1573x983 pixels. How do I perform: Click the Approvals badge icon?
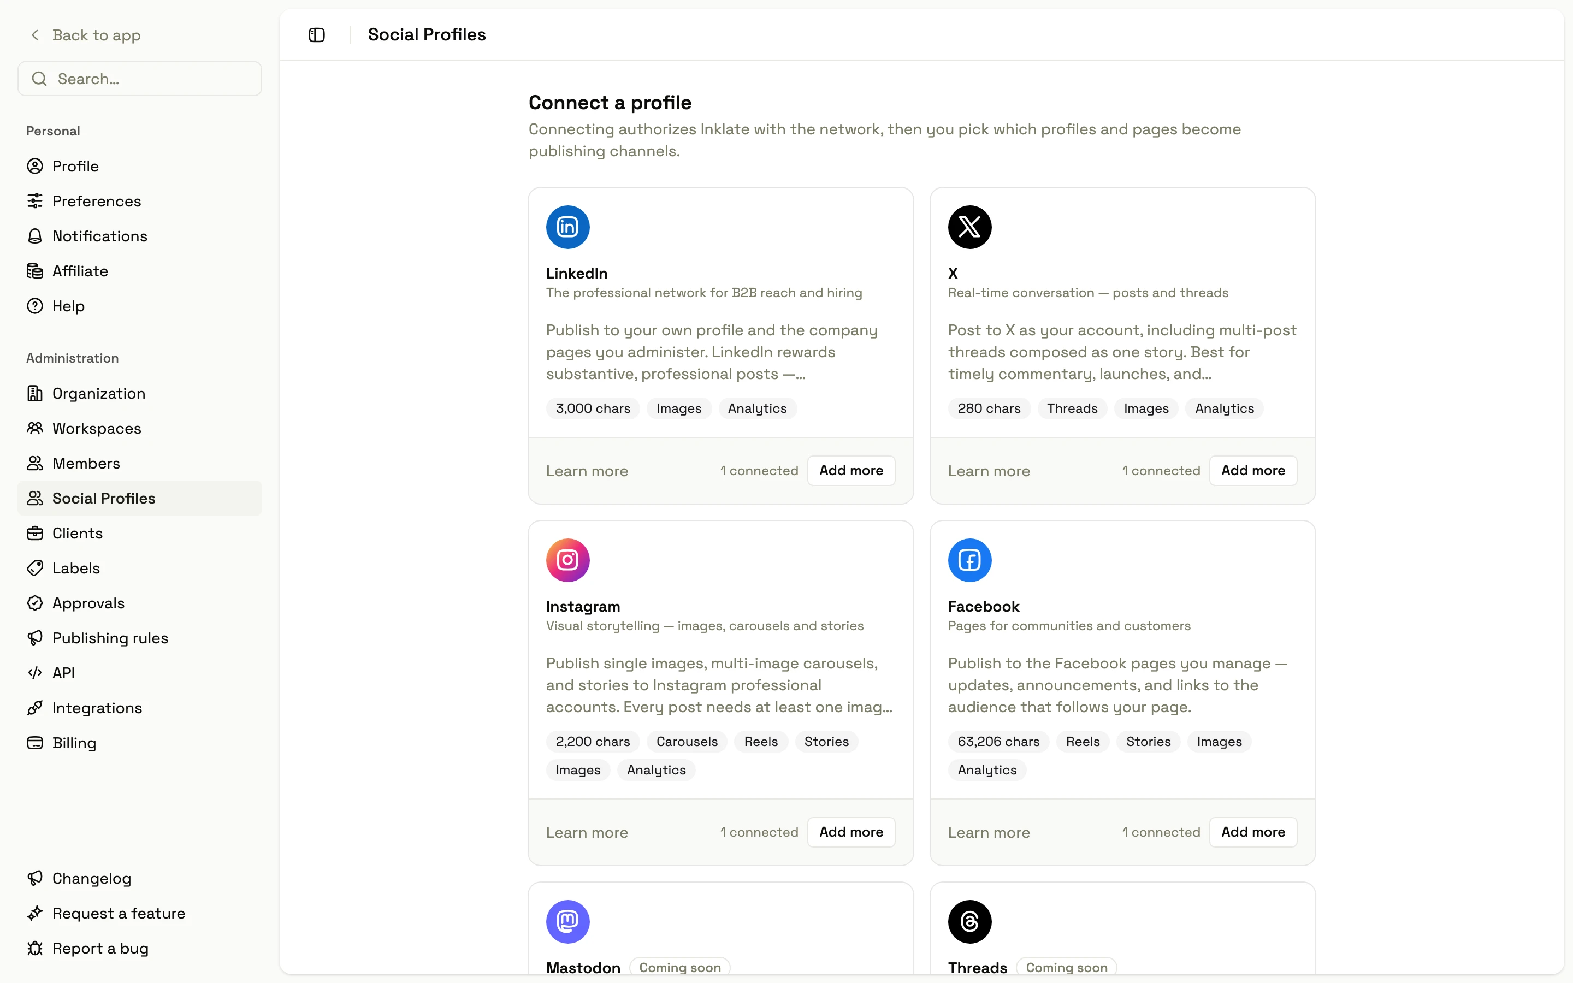pos(35,603)
